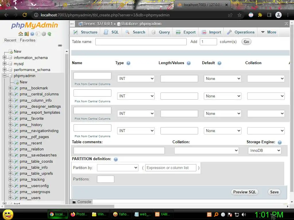294x220 pixels.
Task: Open the Import tab
Action: [x=212, y=32]
